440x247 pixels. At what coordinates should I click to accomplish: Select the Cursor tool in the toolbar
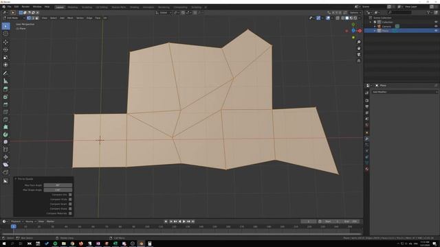click(x=5, y=34)
